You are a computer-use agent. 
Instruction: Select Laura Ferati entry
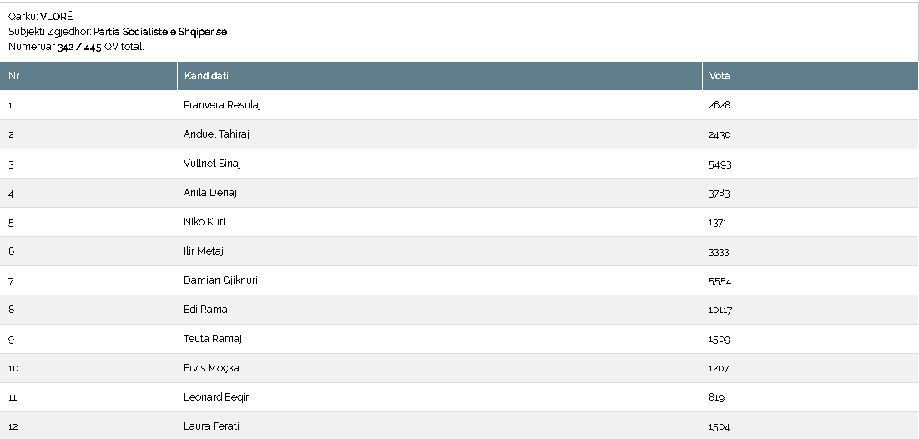tap(211, 426)
